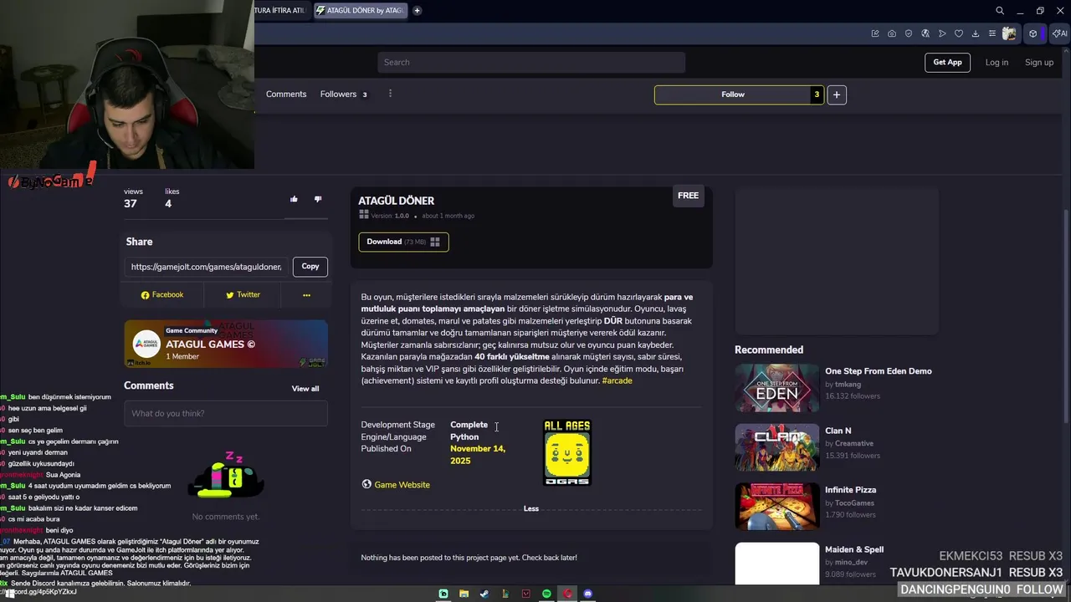1071x602 pixels.
Task: Click the Maiden & Spell title
Action: pos(854,549)
